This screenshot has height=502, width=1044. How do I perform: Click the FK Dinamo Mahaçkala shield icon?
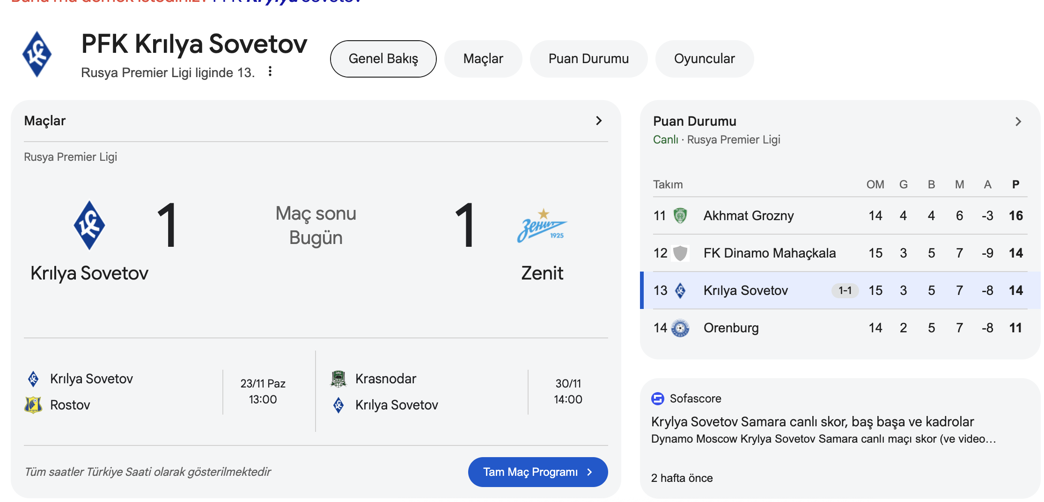680,253
